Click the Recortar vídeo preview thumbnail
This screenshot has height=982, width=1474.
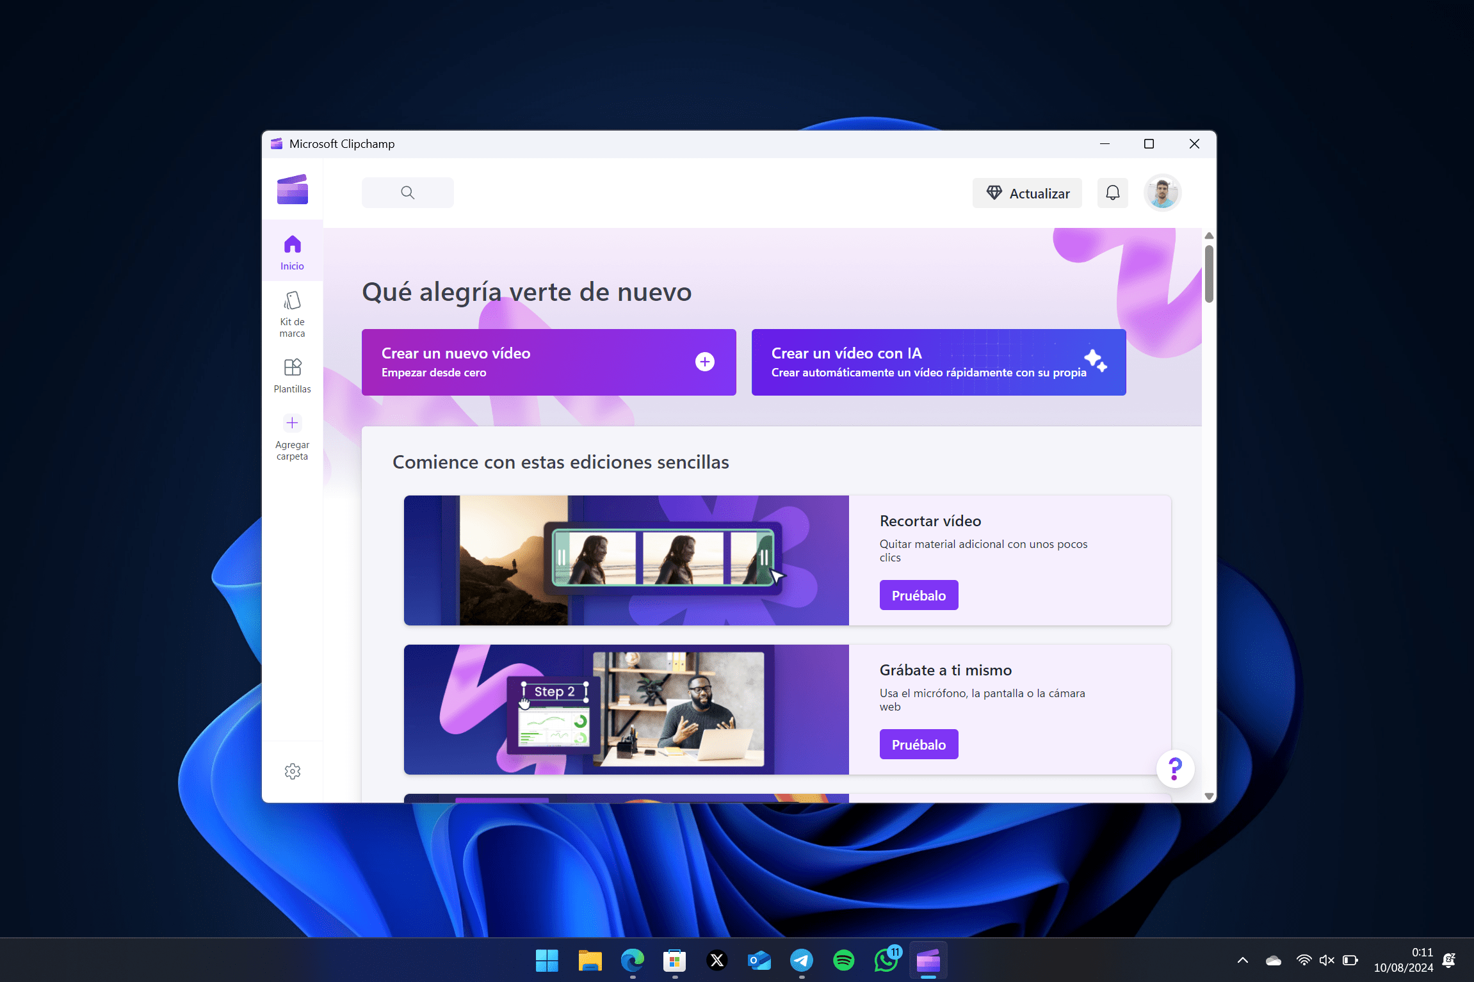pyautogui.click(x=626, y=559)
